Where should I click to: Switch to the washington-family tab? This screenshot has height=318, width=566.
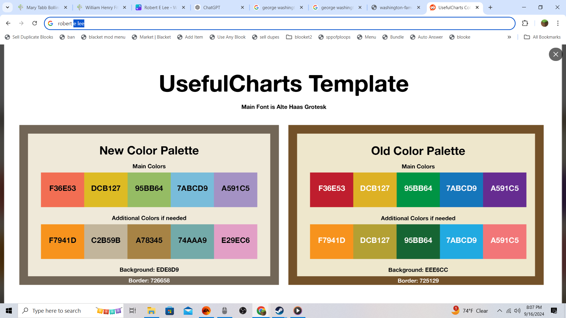click(396, 7)
